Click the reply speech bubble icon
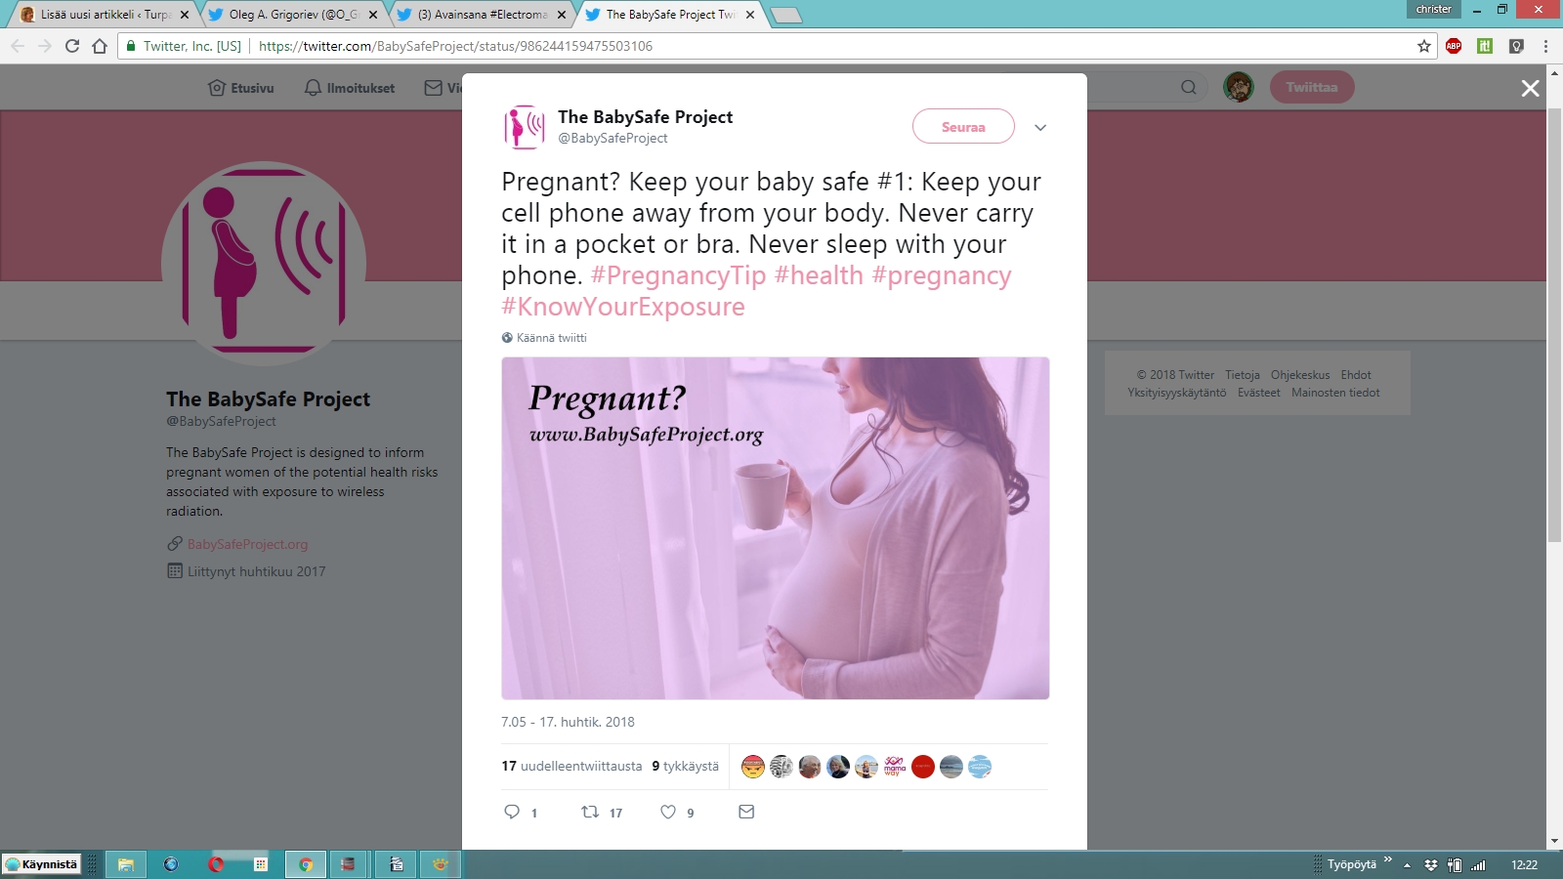The height and width of the screenshot is (879, 1563). pyautogui.click(x=512, y=812)
